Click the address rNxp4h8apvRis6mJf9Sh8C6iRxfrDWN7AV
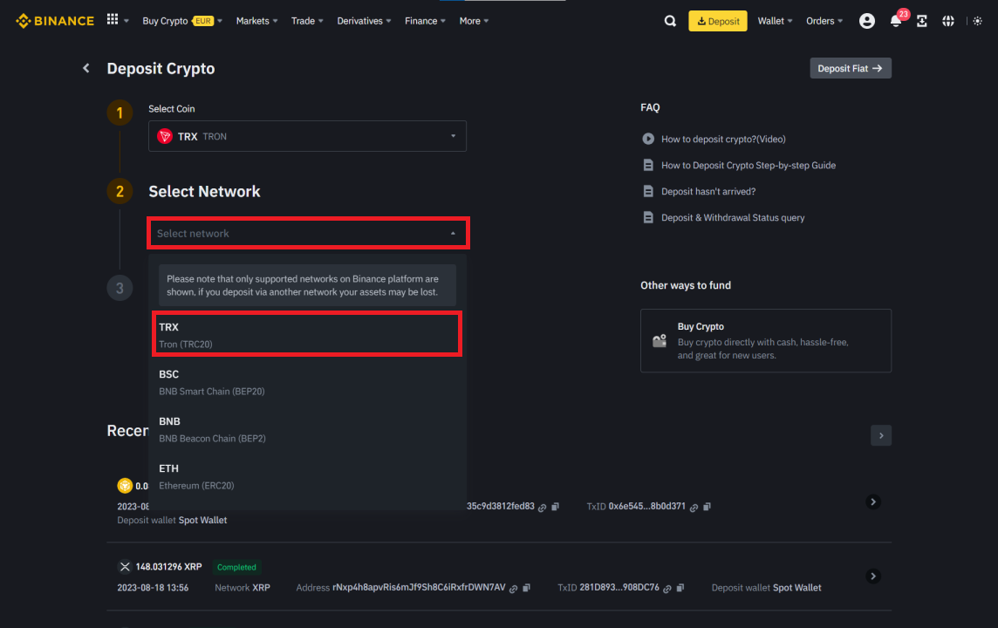Image resolution: width=998 pixels, height=628 pixels. (419, 587)
